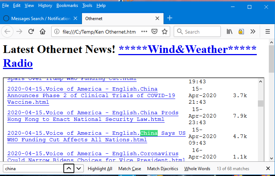Open the Wind&Weather Radio link
This screenshot has width=275, height=176.
click(x=130, y=56)
